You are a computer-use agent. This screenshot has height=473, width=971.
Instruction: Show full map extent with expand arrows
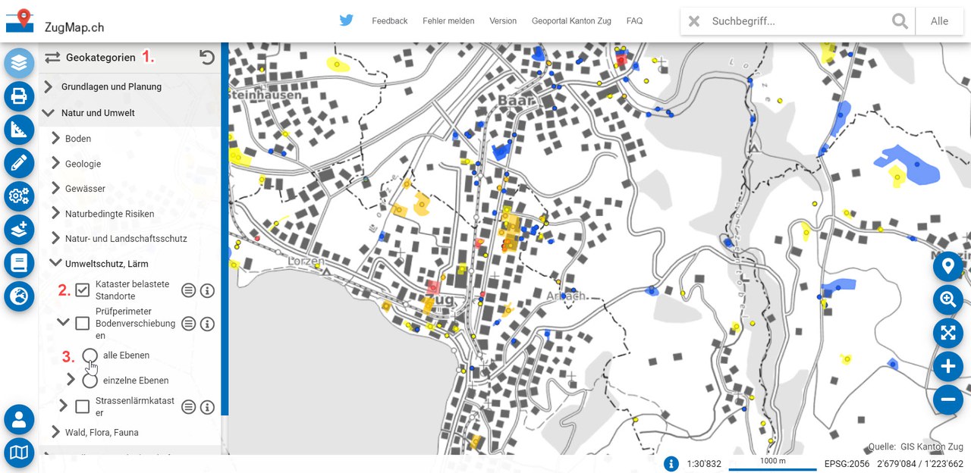click(x=947, y=334)
